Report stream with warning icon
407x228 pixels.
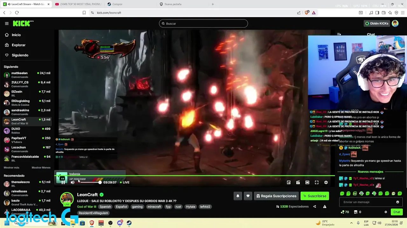[325, 206]
